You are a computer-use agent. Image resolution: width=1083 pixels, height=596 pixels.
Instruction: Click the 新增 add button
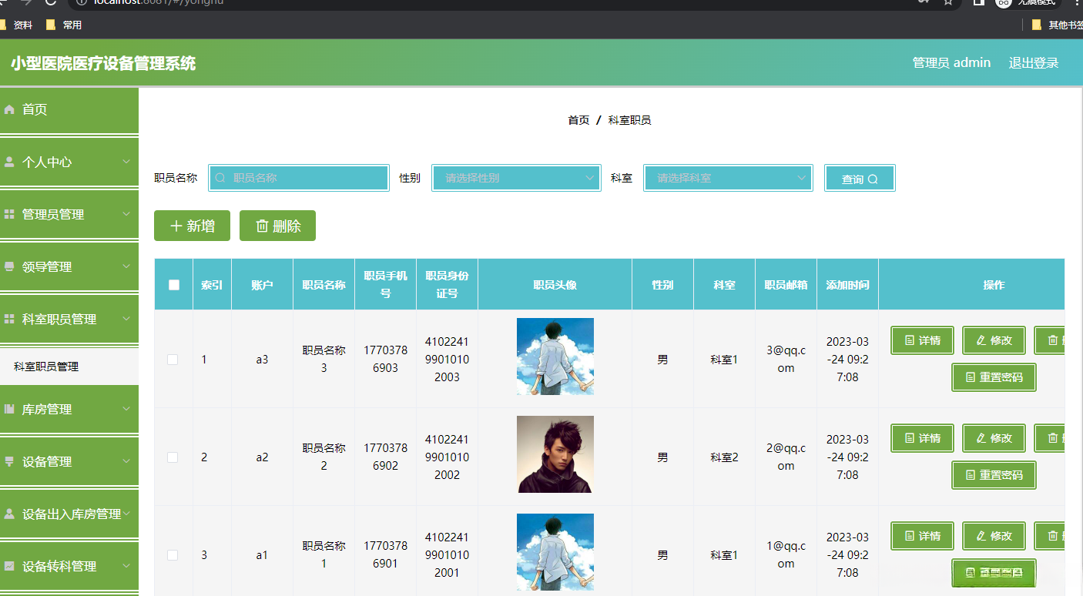(192, 226)
